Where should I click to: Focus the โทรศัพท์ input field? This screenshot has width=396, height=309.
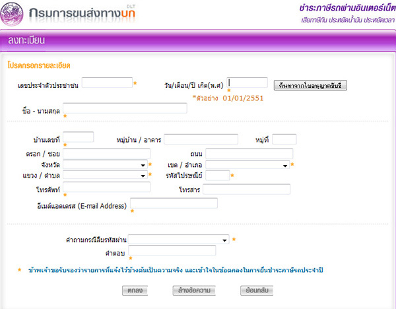(106, 188)
